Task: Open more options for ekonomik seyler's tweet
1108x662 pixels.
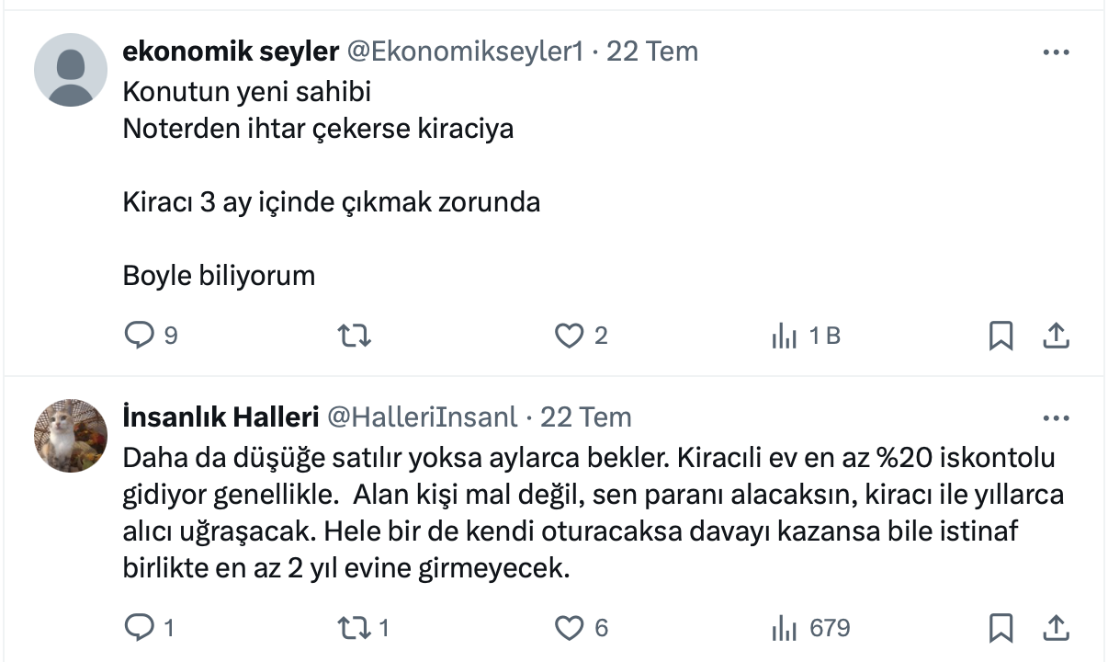Action: [1057, 52]
